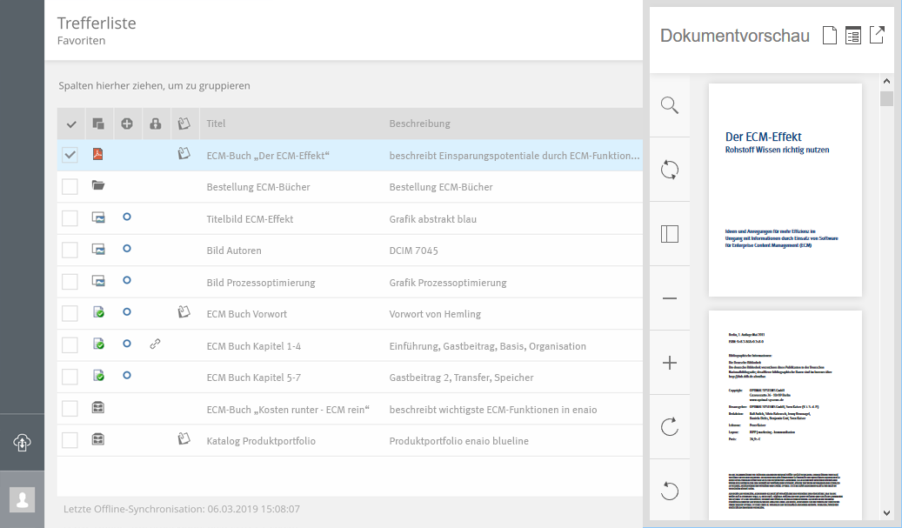
Task: Click the magnifier search icon in preview toolbar
Action: pyautogui.click(x=669, y=105)
